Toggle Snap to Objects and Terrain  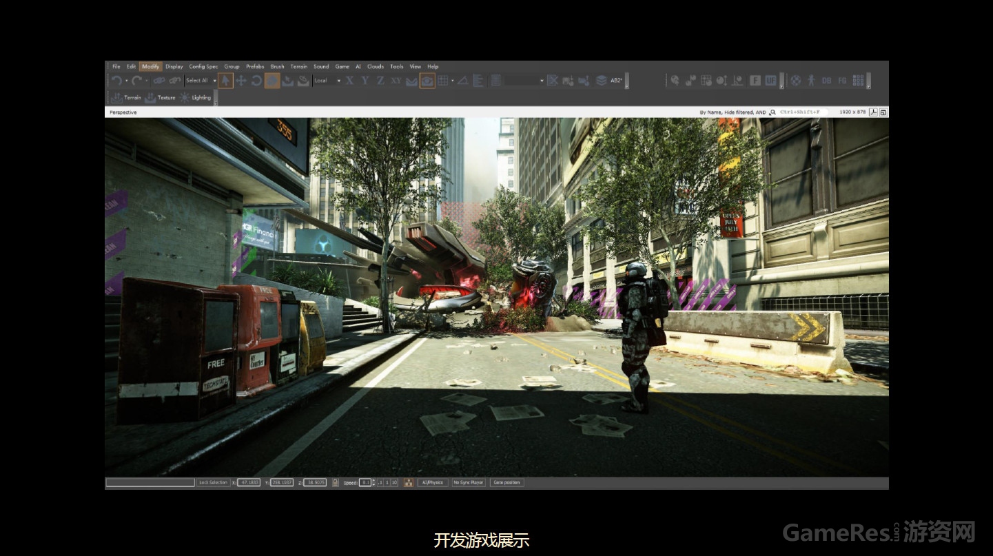pos(427,81)
